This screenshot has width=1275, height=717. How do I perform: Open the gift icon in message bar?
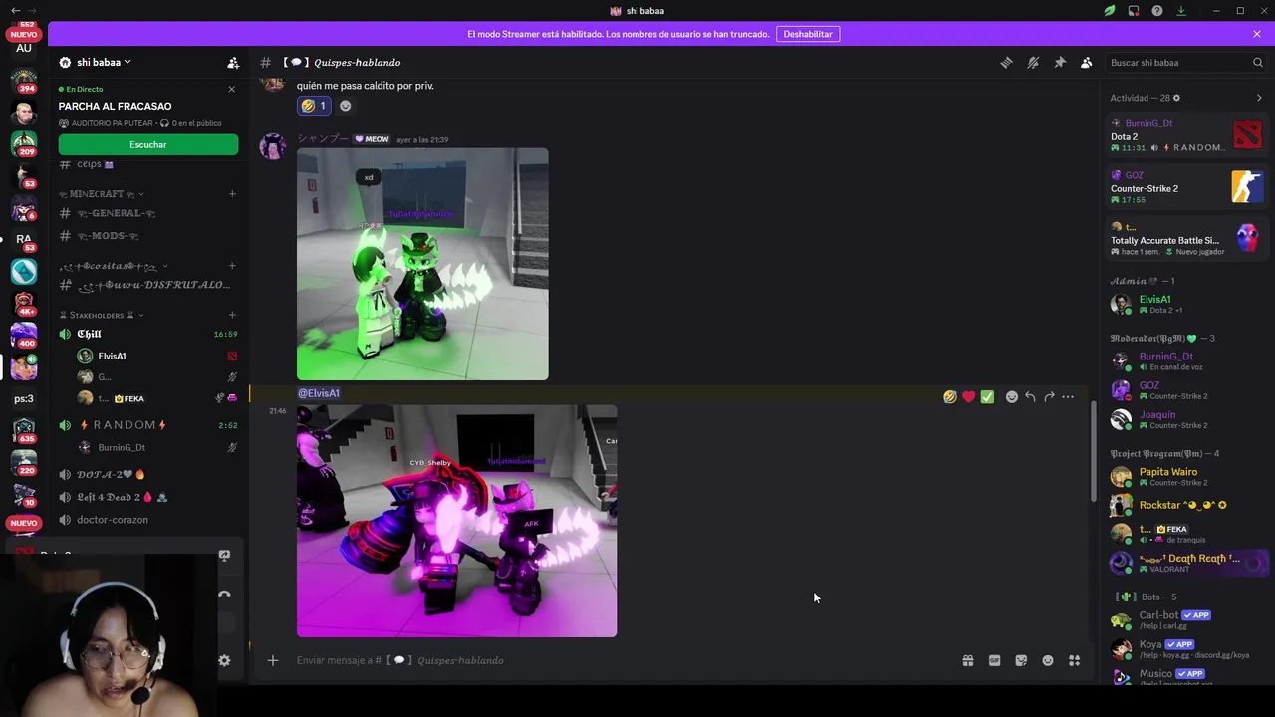(x=967, y=660)
